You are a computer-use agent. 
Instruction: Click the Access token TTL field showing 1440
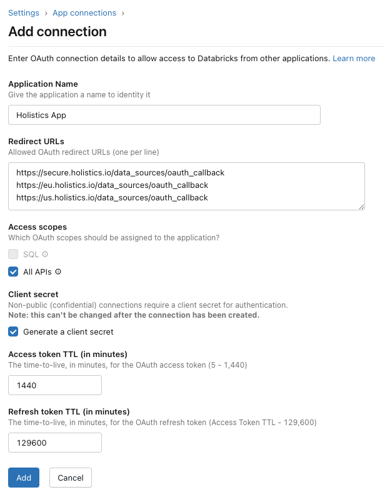(x=54, y=385)
